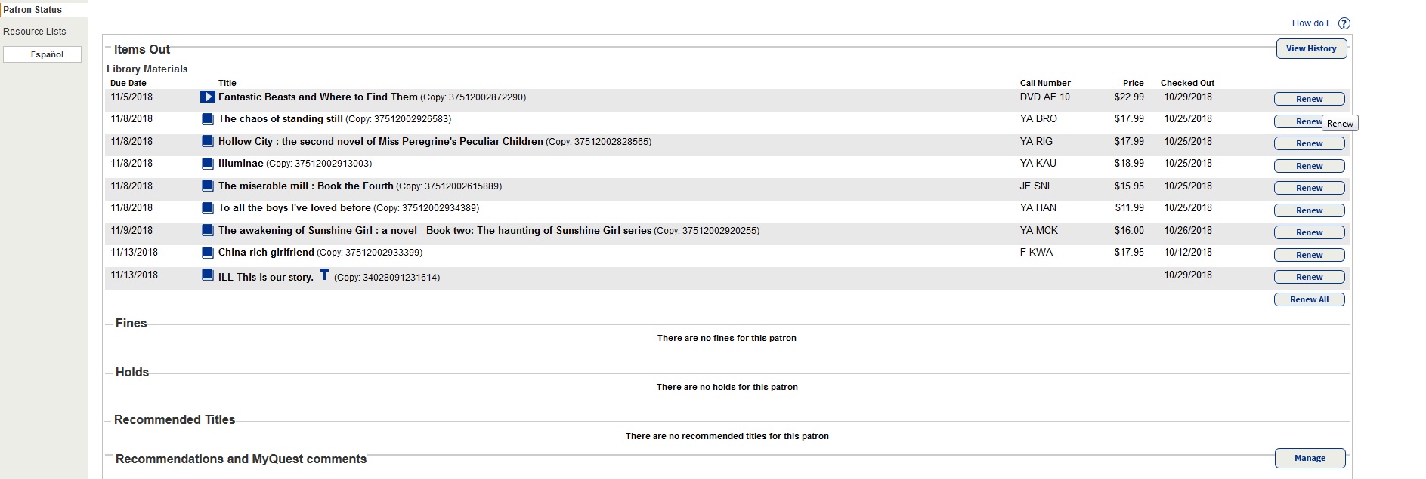1426x479 pixels.
Task: Click book icon for China rich girlfriend
Action: tap(208, 253)
